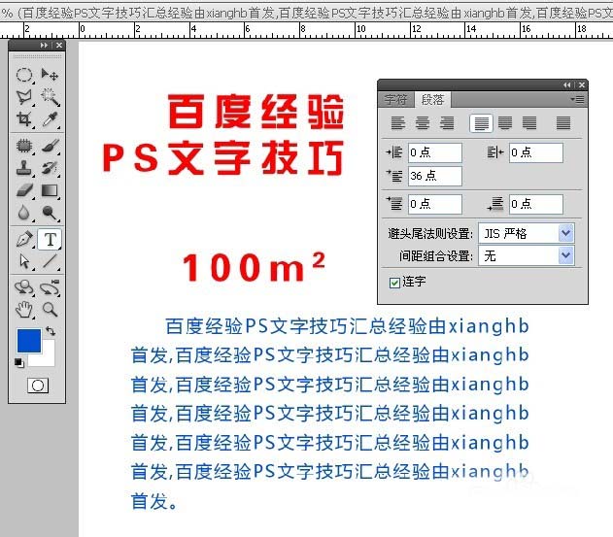Click the space after paragraph field
This screenshot has width=613, height=537.
pos(536,204)
